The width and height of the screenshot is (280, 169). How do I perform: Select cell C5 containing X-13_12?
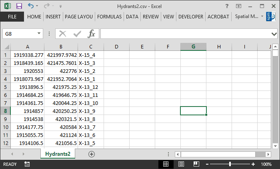click(91, 87)
